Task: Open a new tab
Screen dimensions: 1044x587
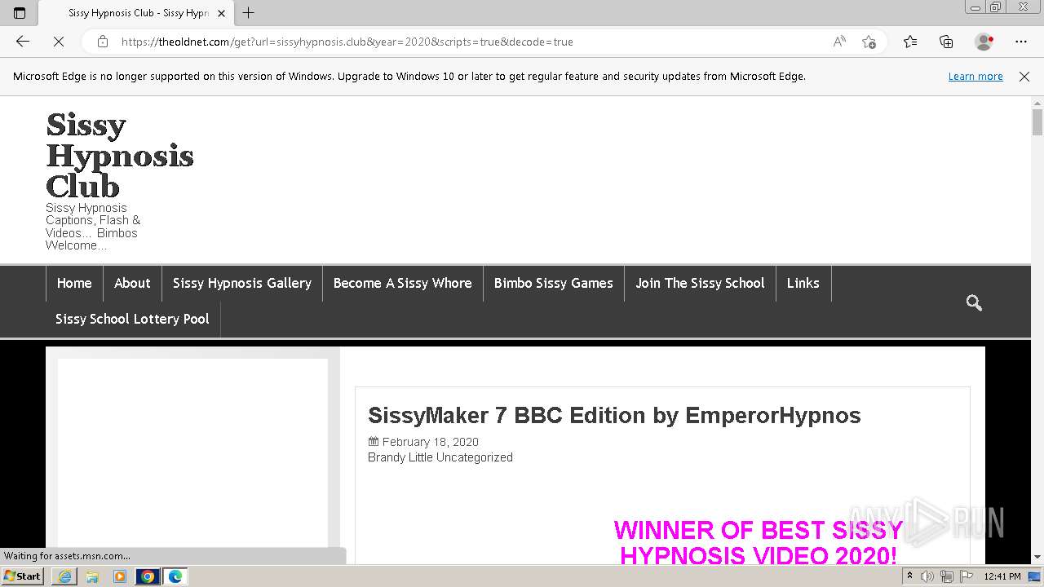Action: coord(249,13)
